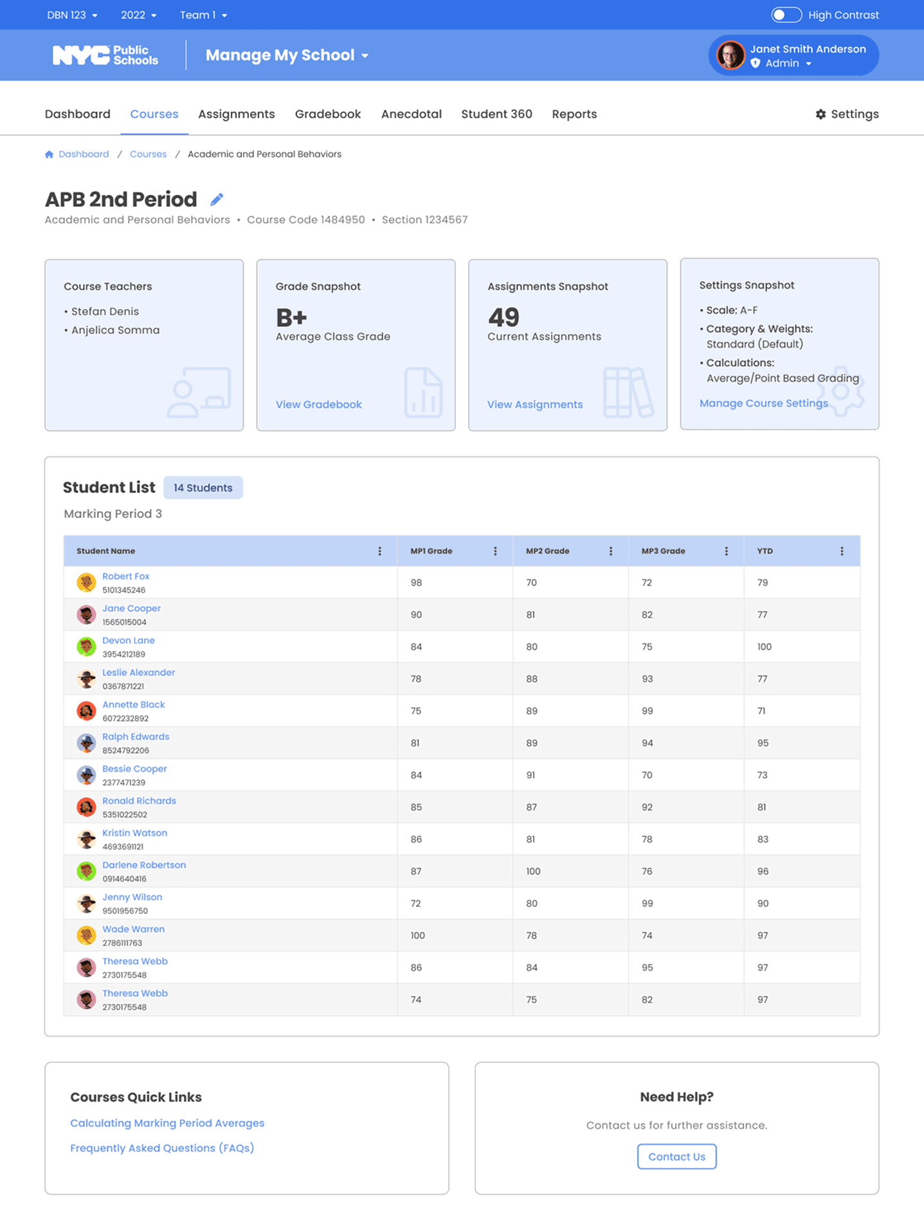This screenshot has width=924, height=1230.
Task: Click Bessie Cooper's avatar icon
Action: click(86, 775)
